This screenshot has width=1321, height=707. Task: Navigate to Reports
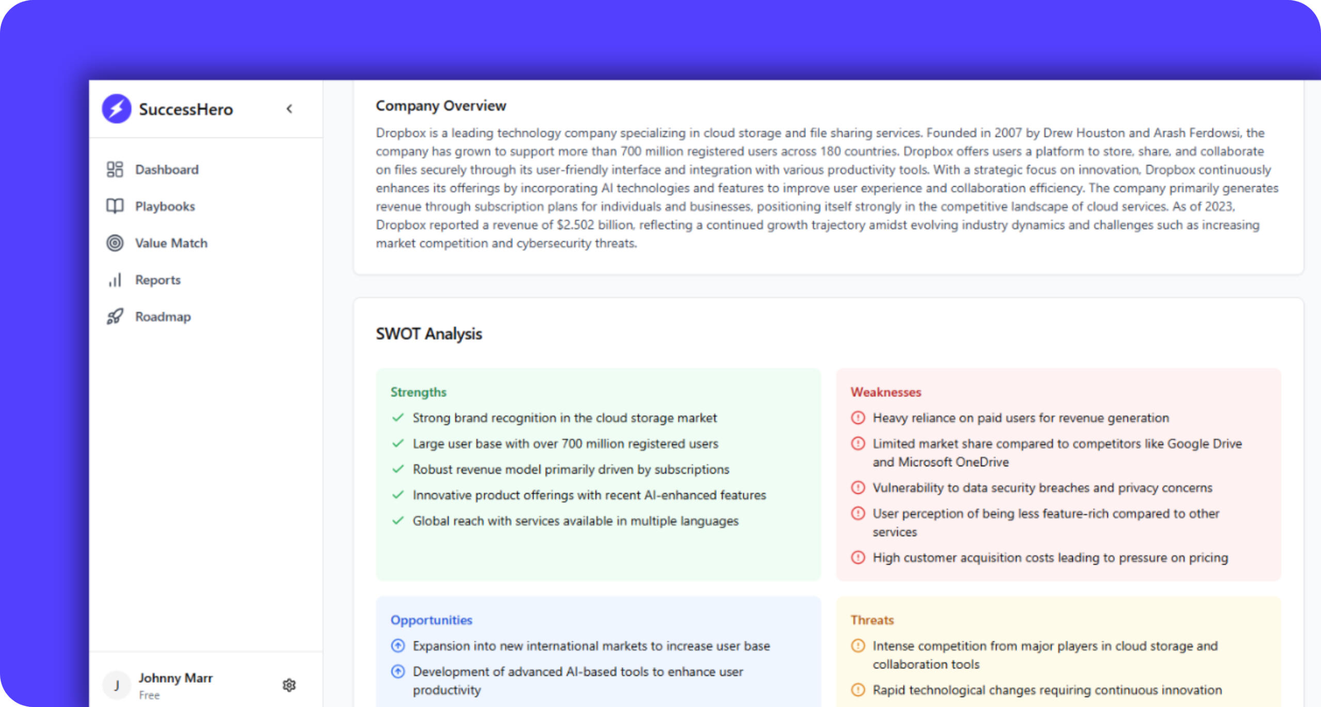157,280
